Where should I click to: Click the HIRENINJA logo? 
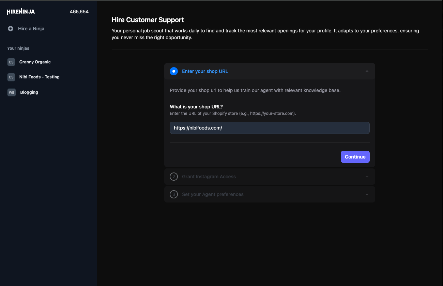click(20, 11)
